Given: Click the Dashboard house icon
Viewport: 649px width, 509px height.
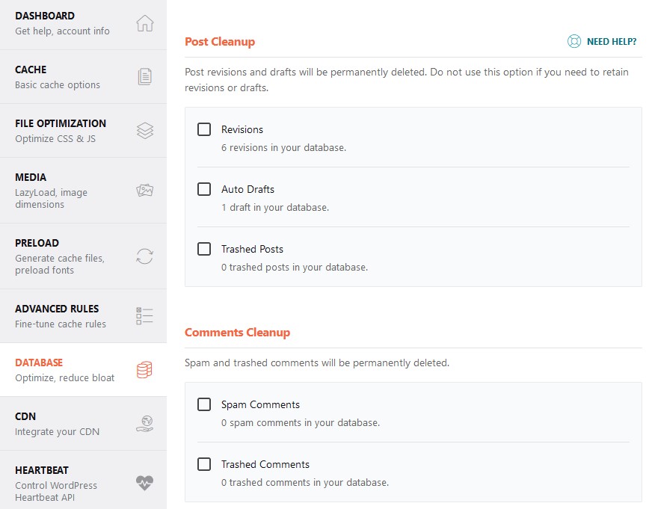Looking at the screenshot, I should coord(145,23).
